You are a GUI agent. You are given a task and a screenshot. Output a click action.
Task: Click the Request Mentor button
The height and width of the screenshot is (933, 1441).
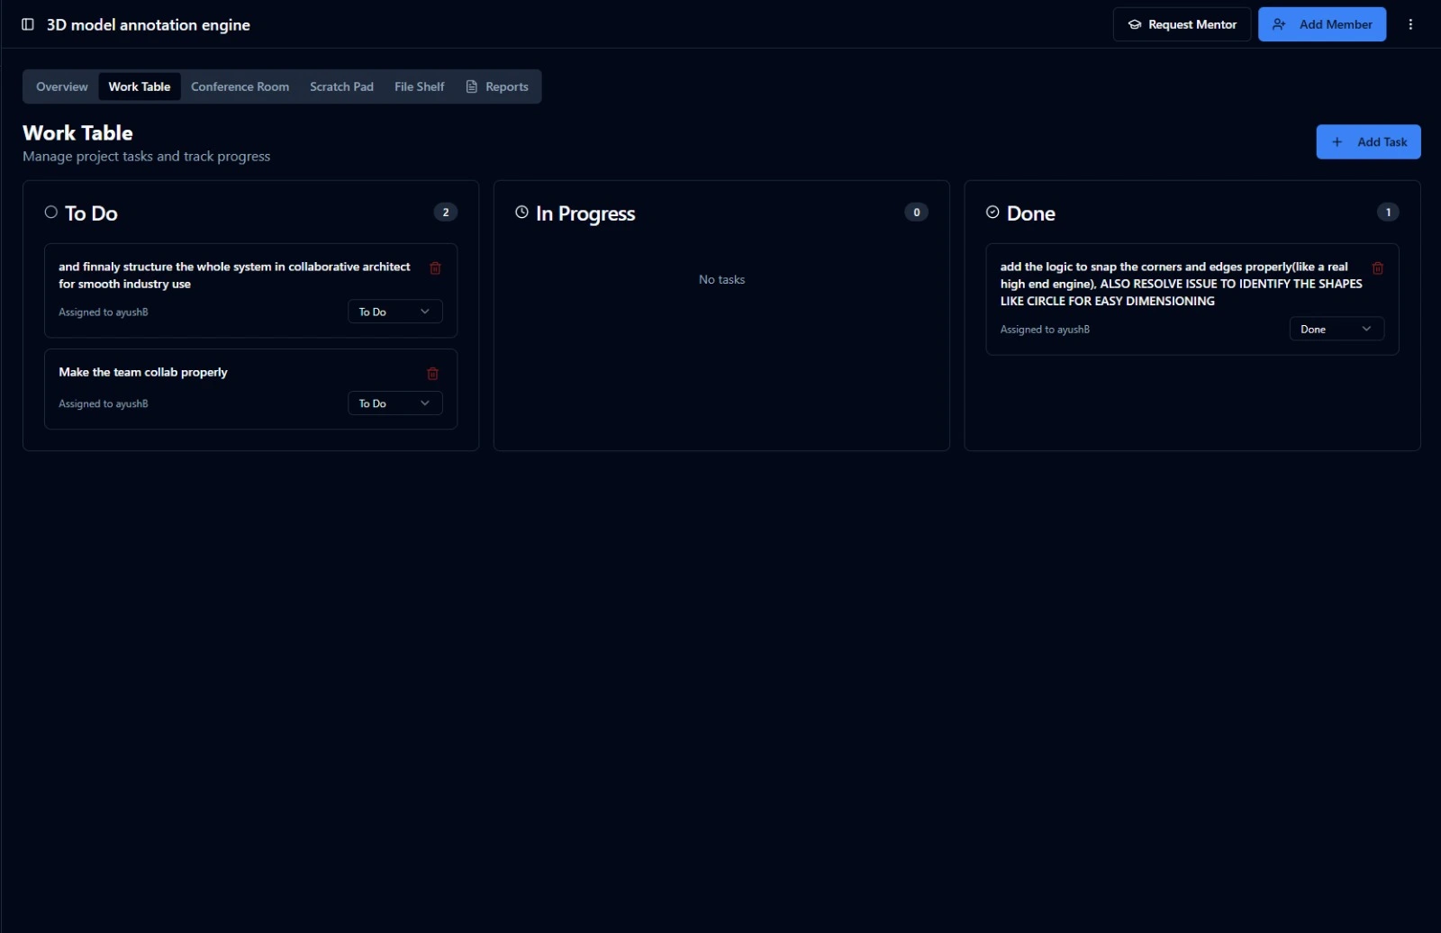coord(1182,24)
